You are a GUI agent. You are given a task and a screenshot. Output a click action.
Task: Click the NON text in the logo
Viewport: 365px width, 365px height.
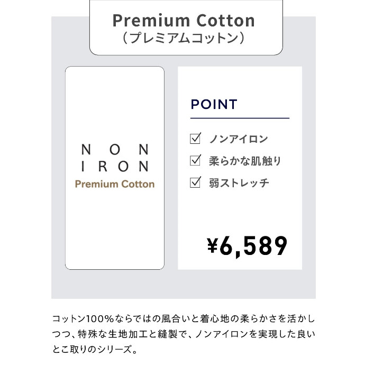coord(115,150)
